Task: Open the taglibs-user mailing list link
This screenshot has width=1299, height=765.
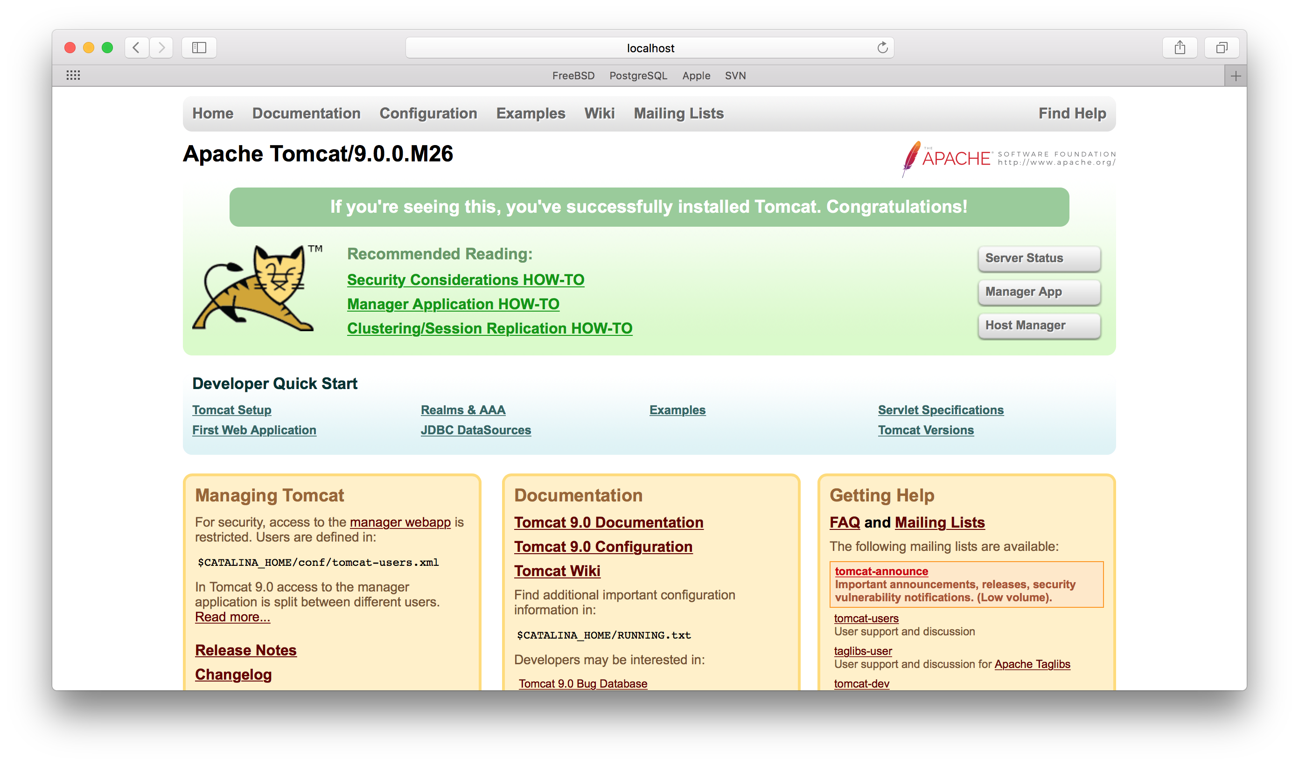Action: click(862, 651)
